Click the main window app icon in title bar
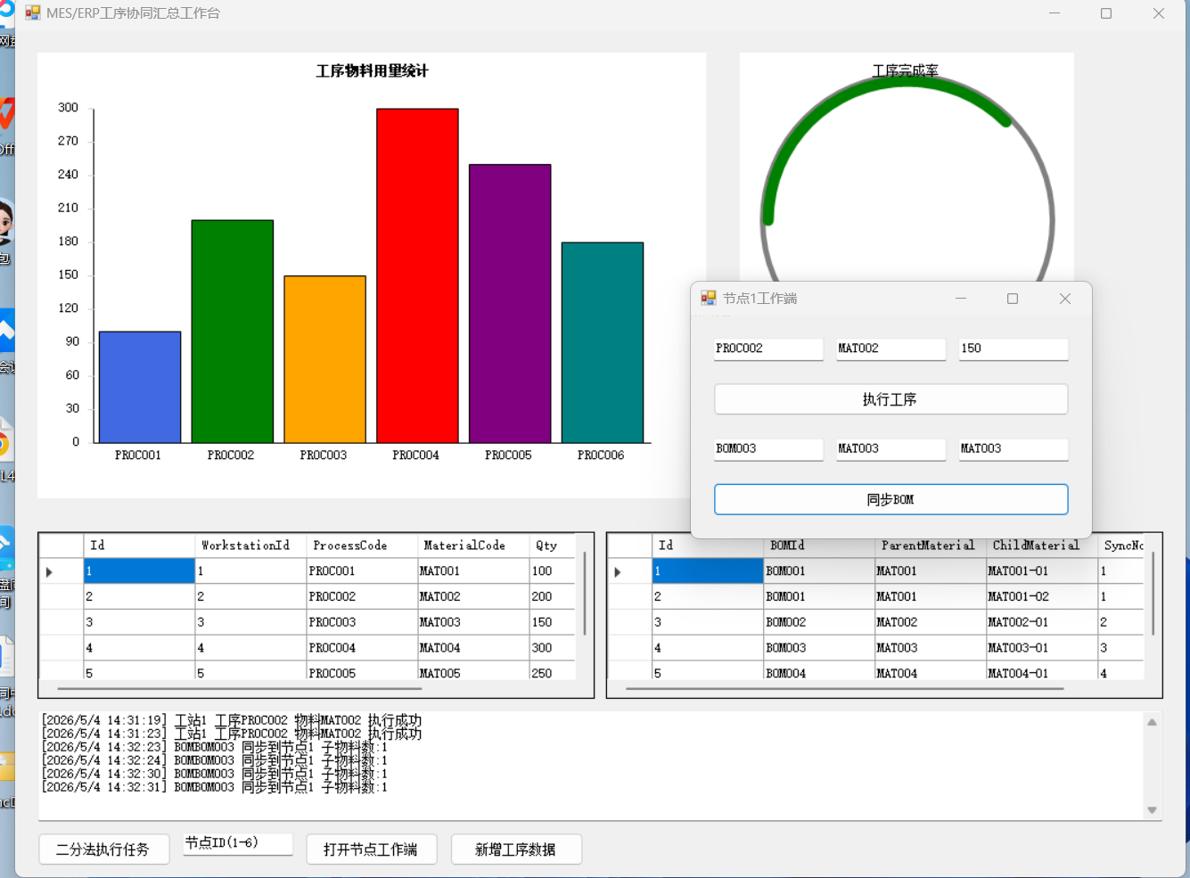This screenshot has height=878, width=1190. 33,13
